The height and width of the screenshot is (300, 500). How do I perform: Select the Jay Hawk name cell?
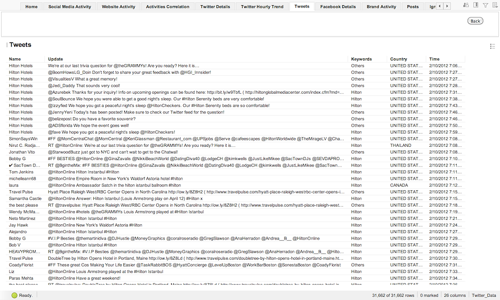coord(19,225)
